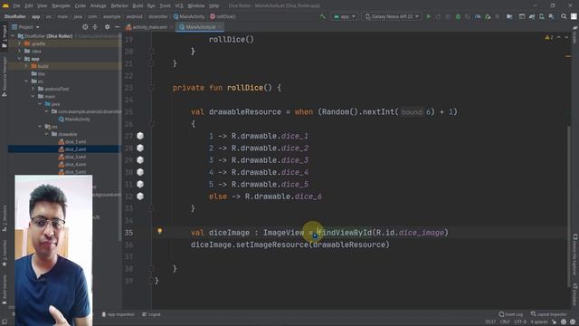579x326 pixels.
Task: Click DiceRoller in the breadcrumb bar
Action: click(x=15, y=16)
